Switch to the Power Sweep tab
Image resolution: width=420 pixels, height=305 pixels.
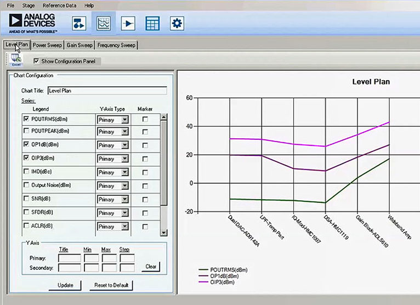pos(47,45)
